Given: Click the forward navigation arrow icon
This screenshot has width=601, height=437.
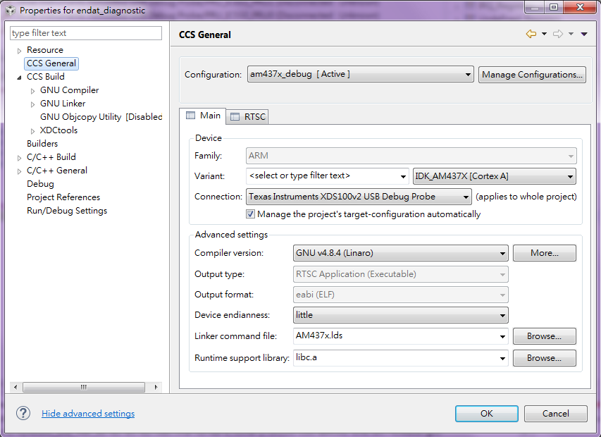Looking at the screenshot, I should (x=558, y=34).
